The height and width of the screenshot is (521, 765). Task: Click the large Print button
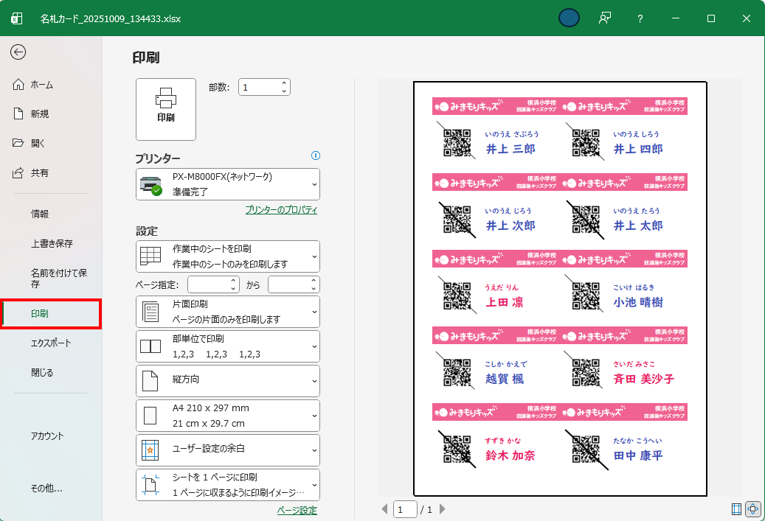166,109
